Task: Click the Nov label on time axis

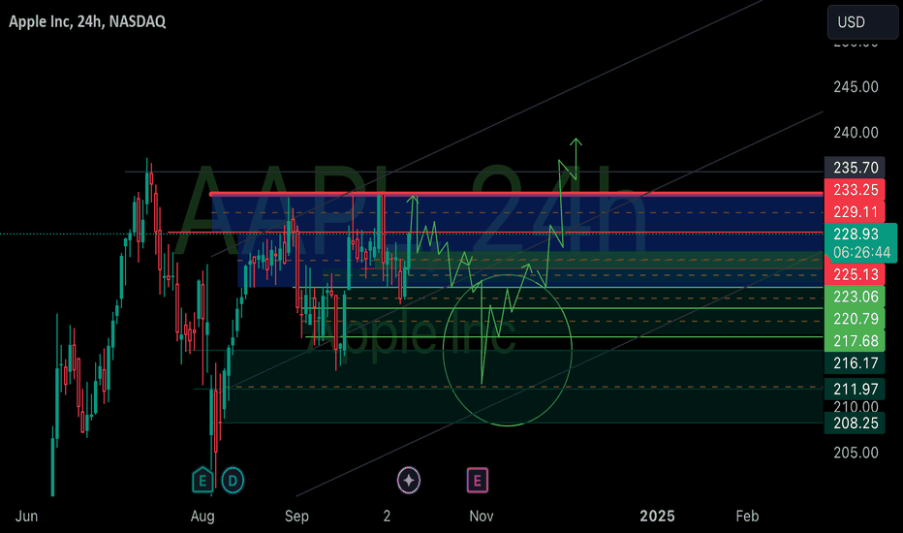Action: click(482, 517)
